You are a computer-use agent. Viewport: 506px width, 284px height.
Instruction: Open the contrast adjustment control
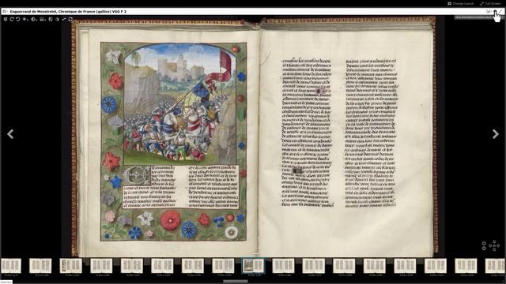[x=33, y=19]
